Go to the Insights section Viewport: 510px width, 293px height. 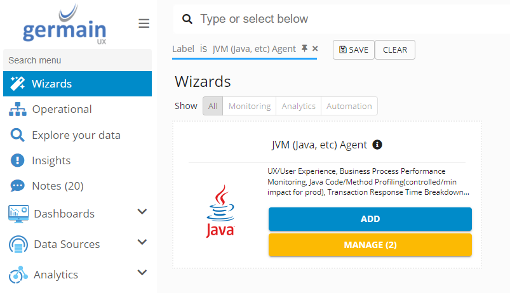coord(51,160)
